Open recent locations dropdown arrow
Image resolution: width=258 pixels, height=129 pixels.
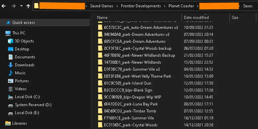coord(21,6)
